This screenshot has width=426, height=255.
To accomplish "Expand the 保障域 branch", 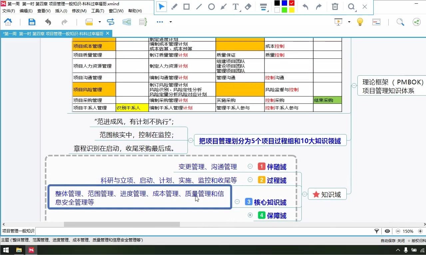I will (x=250, y=215).
